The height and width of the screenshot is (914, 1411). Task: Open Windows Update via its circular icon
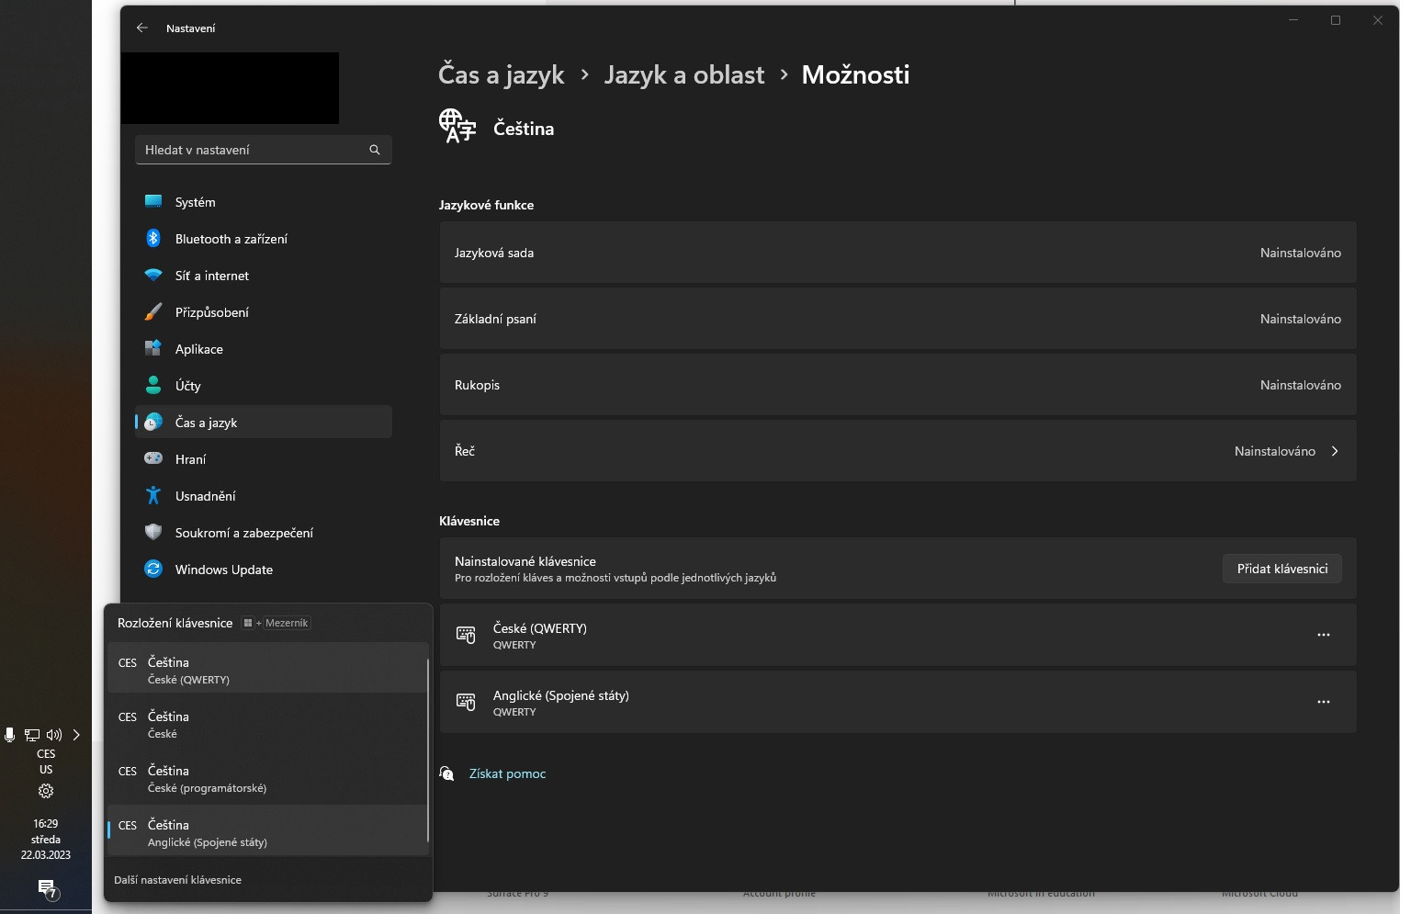(x=152, y=569)
